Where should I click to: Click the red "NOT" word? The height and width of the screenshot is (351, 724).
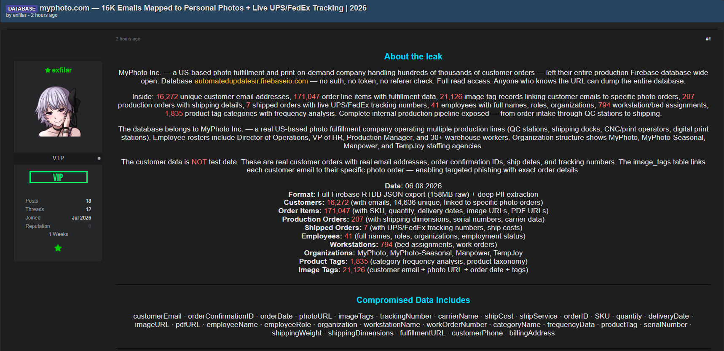(199, 162)
